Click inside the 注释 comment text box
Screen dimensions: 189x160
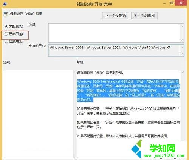tap(114, 33)
